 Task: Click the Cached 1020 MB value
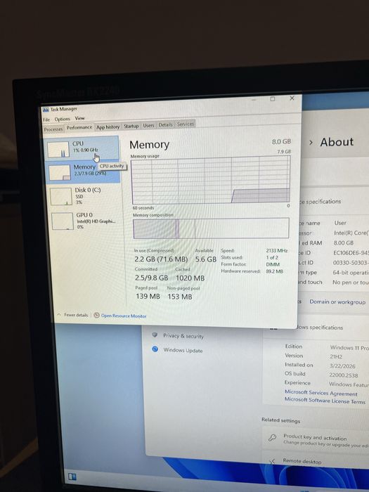click(190, 278)
